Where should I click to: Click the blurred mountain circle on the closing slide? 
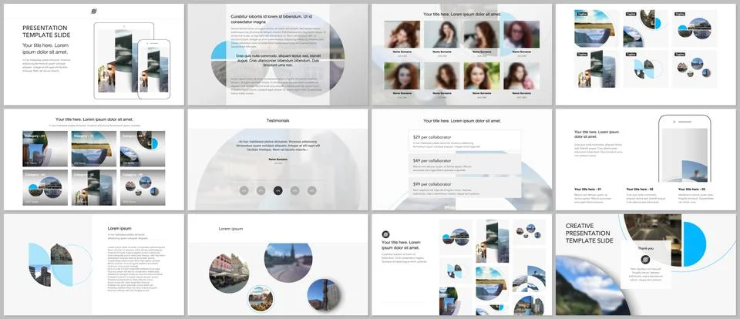click(593, 286)
